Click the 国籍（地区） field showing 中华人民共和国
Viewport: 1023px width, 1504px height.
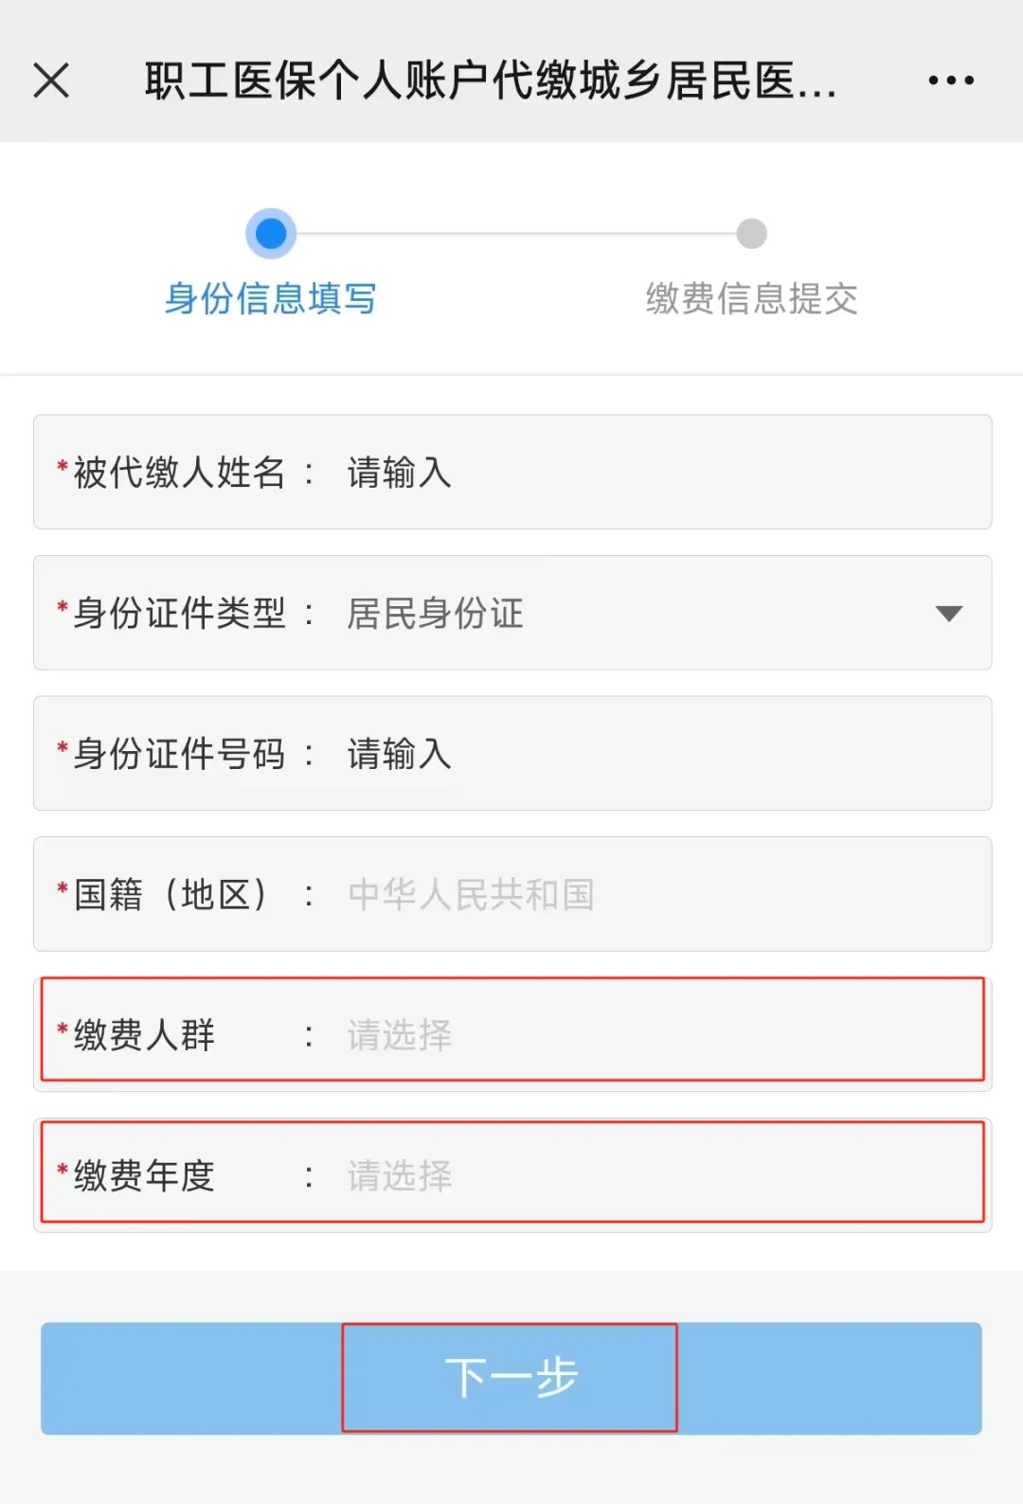coord(471,894)
